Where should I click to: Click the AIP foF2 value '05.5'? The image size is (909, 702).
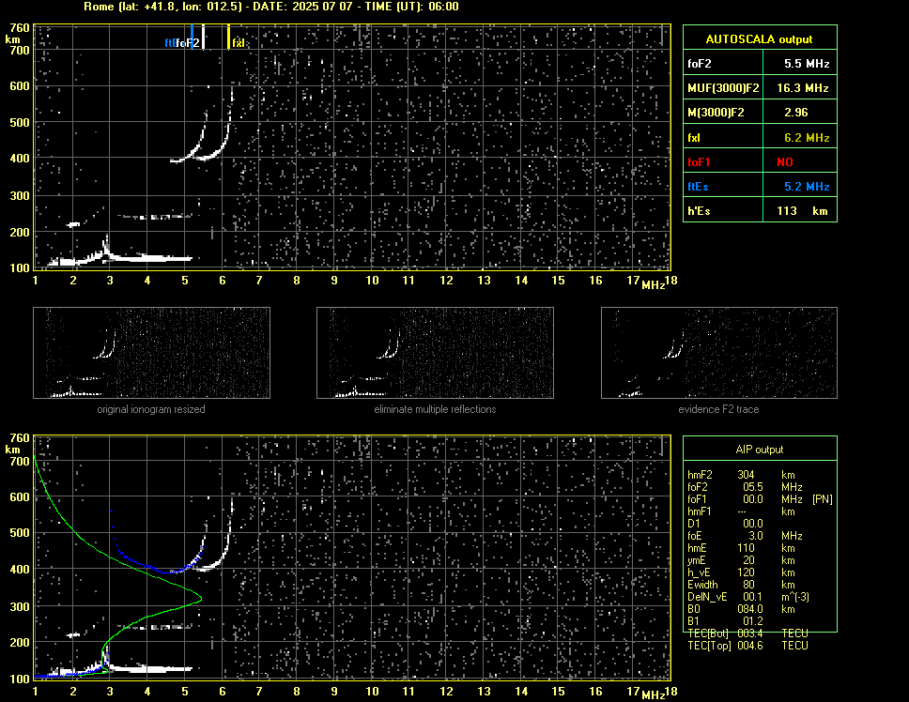752,487
